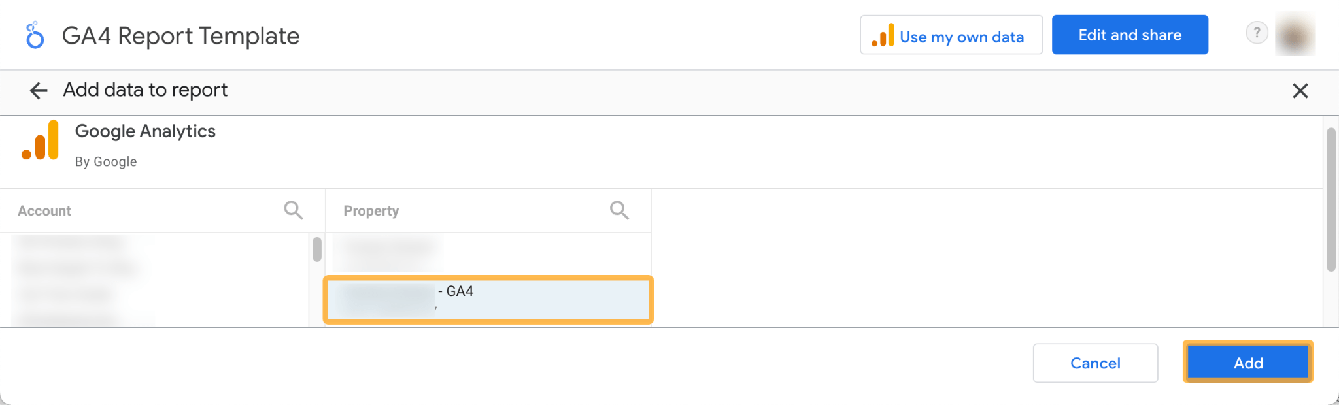Close the Add data to report panel
The height and width of the screenshot is (405, 1339).
(x=1300, y=91)
